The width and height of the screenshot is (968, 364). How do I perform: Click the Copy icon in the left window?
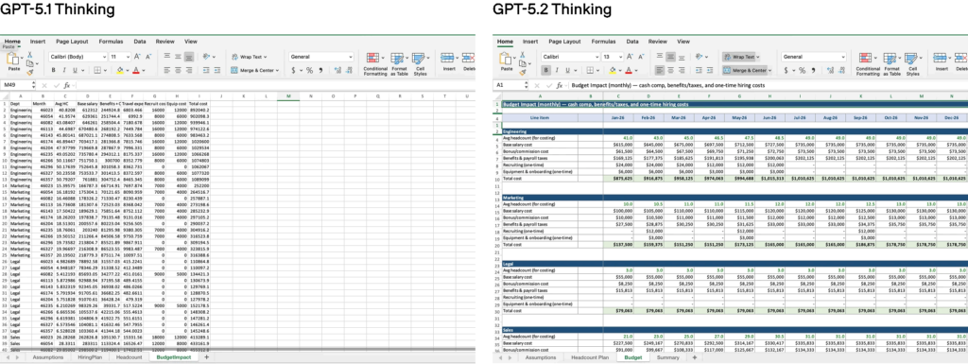[29, 63]
